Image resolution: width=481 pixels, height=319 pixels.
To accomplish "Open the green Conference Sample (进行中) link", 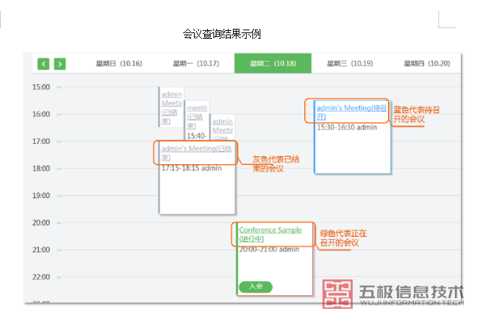I will pyautogui.click(x=270, y=234).
